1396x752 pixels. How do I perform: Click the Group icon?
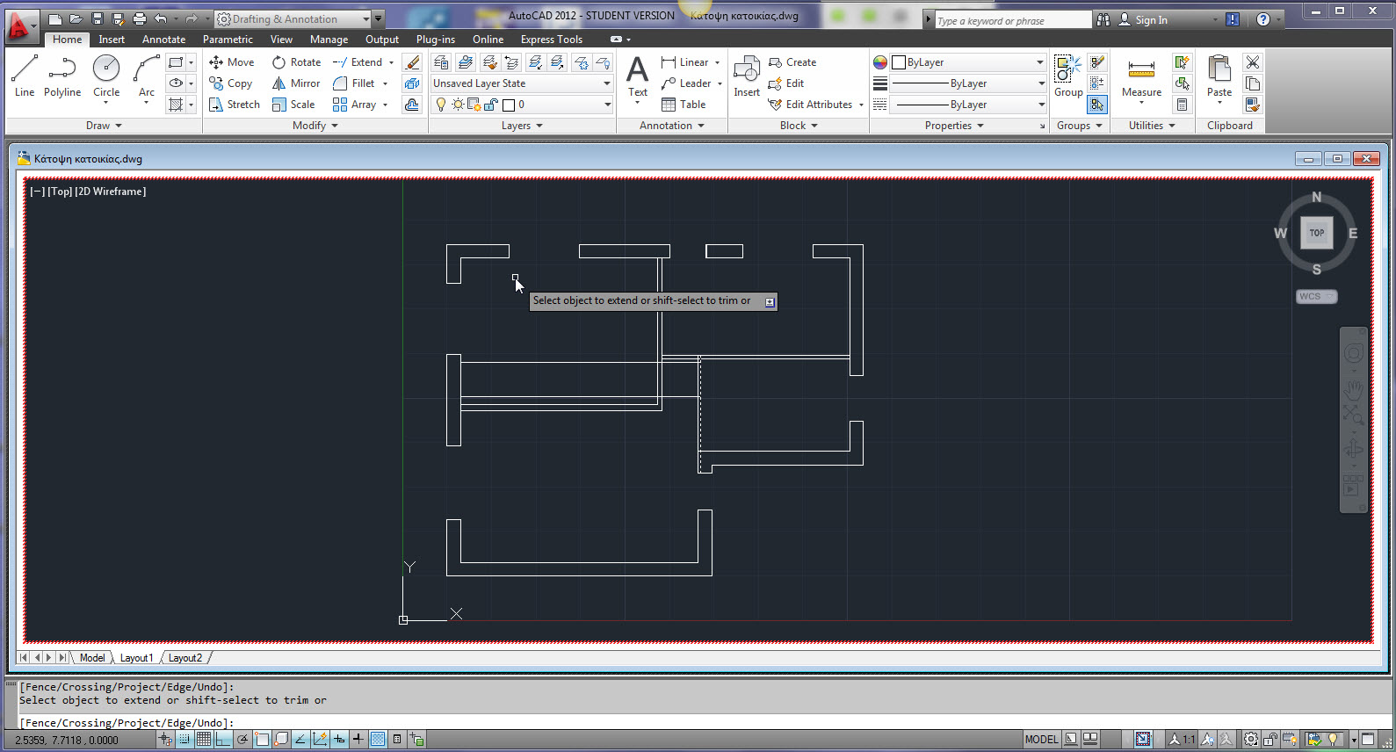pyautogui.click(x=1068, y=76)
